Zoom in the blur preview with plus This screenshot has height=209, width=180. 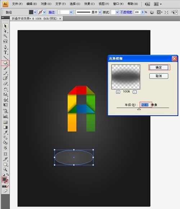[118, 92]
